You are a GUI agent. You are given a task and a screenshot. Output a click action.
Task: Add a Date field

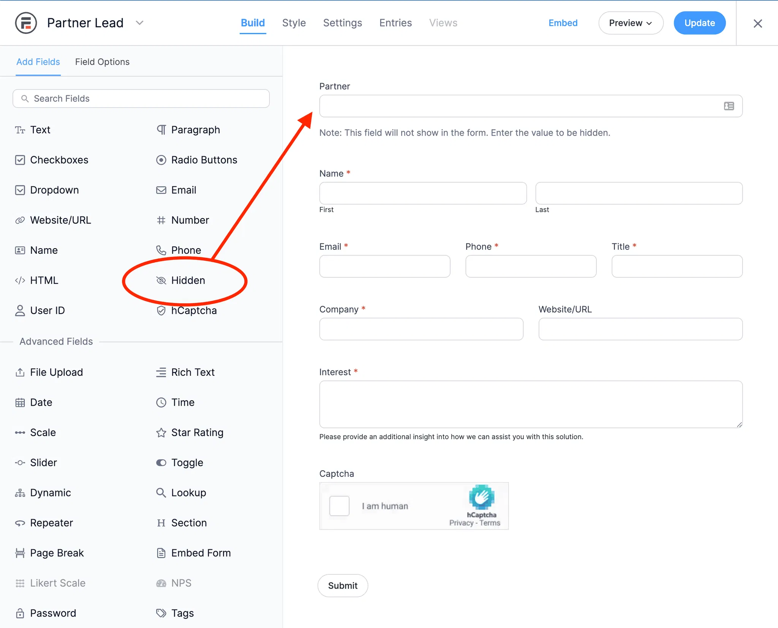click(x=33, y=402)
